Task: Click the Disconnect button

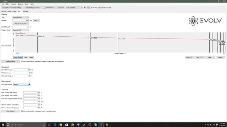Action: [x=60, y=8]
